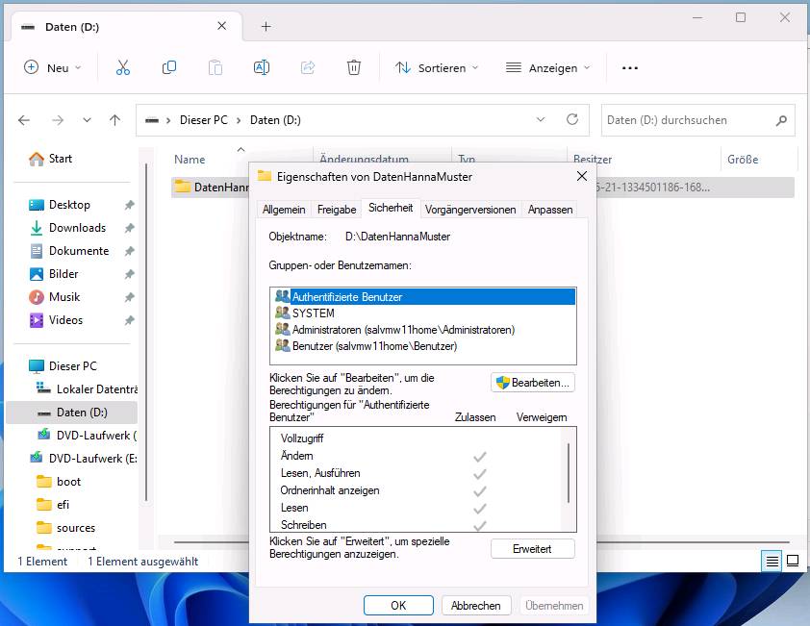Viewport: 810px width, 626px height.
Task: Toggle the large thumbnails view in the status bar
Action: (x=792, y=561)
